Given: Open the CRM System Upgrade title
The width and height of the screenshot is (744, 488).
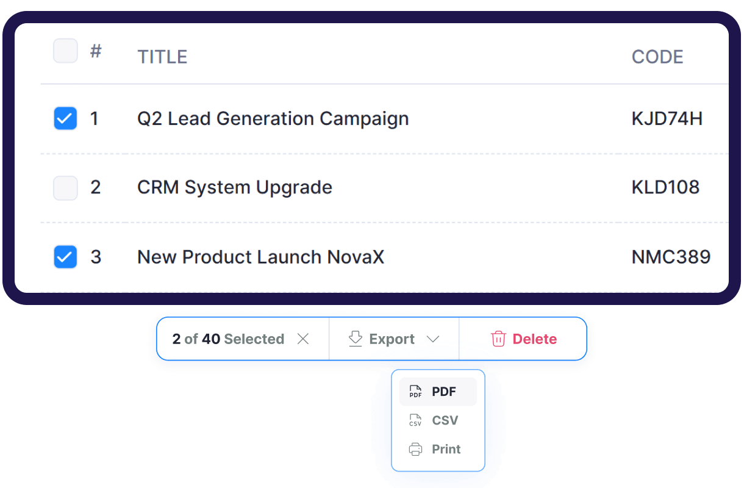Looking at the screenshot, I should tap(235, 187).
